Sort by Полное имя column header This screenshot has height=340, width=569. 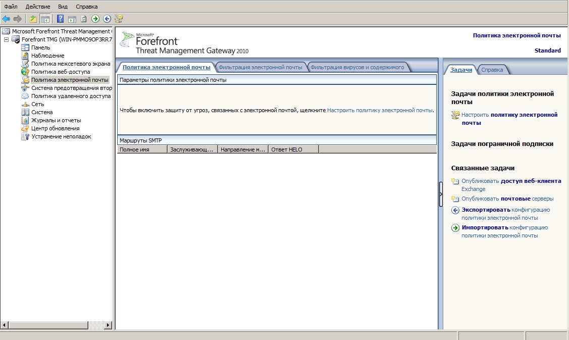(142, 150)
